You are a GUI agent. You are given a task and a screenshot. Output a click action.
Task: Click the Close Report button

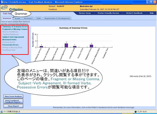(13, 106)
